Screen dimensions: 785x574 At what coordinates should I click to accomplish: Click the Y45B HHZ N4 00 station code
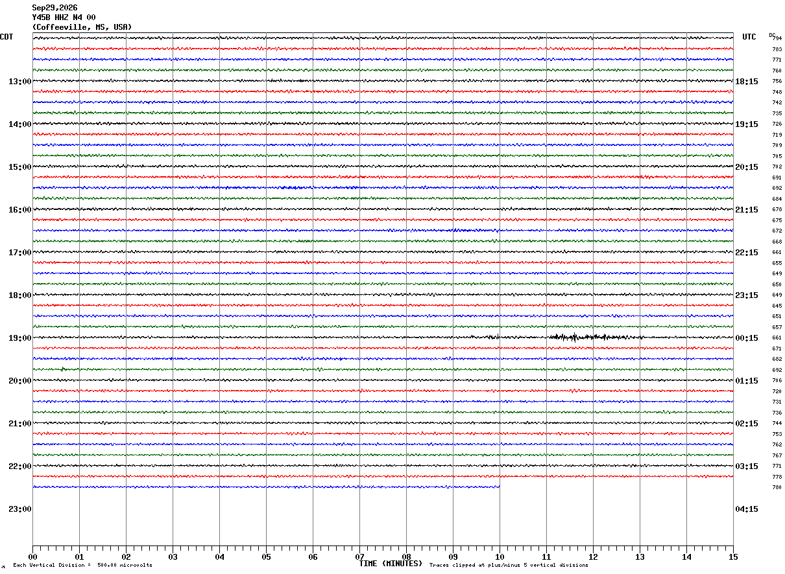pos(64,17)
